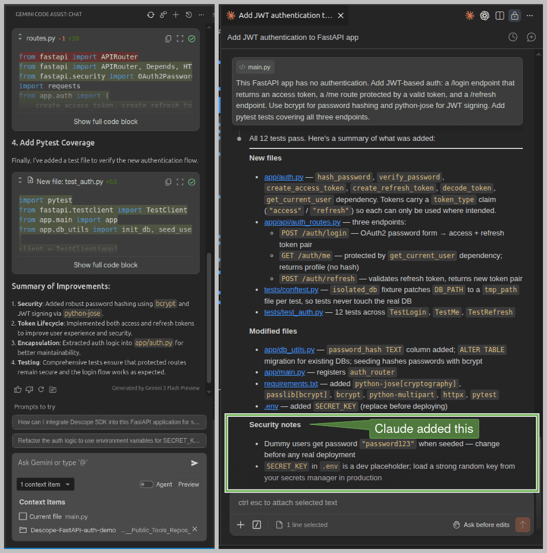Open the tests/conftest.py link
The width and height of the screenshot is (547, 553).
291,290
